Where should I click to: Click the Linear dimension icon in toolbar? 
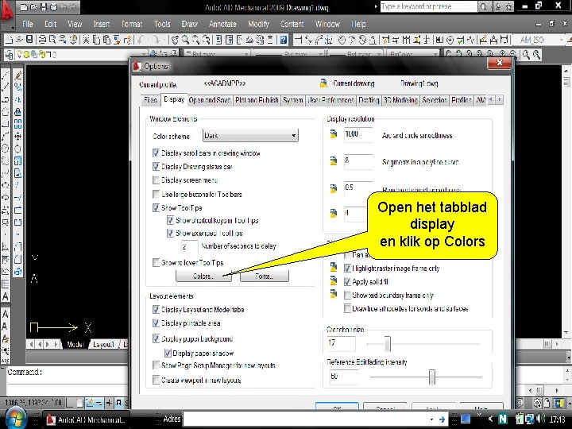pyautogui.click(x=298, y=40)
